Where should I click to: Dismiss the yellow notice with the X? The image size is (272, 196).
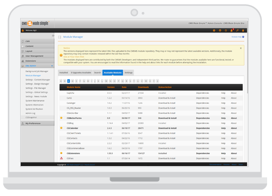pyautogui.click(x=241, y=48)
